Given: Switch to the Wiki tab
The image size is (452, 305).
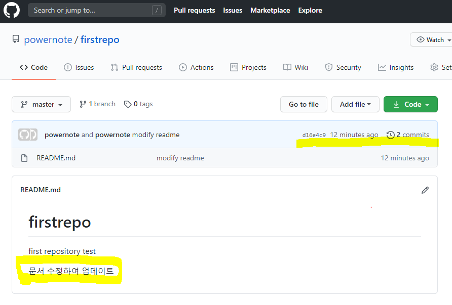Looking at the screenshot, I should click(x=295, y=67).
